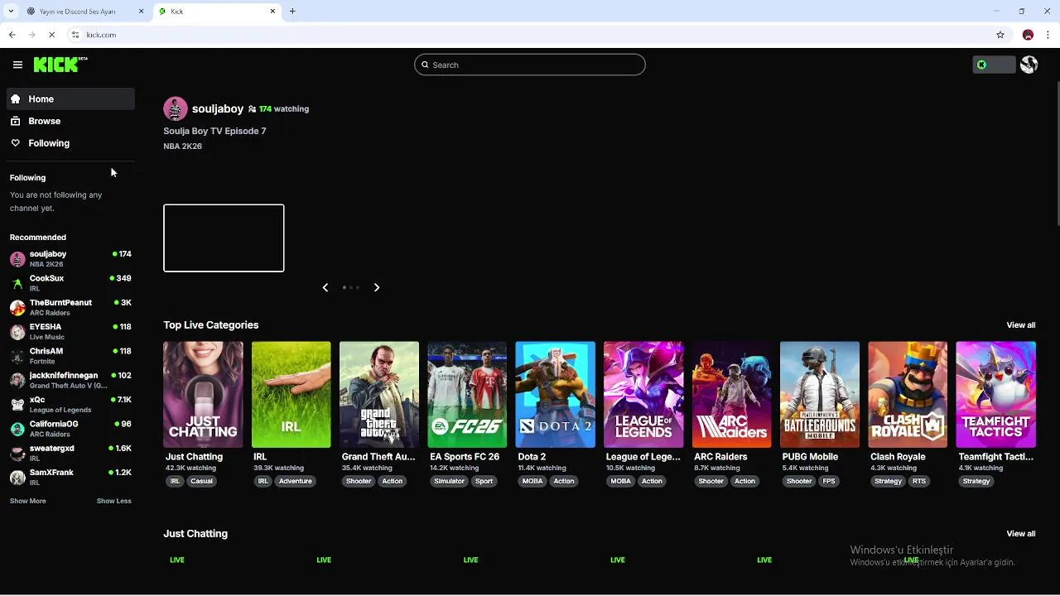Viewport: 1060px width, 596px height.
Task: Open the Grand Theft Auto V category thumbnail
Action: 379,395
